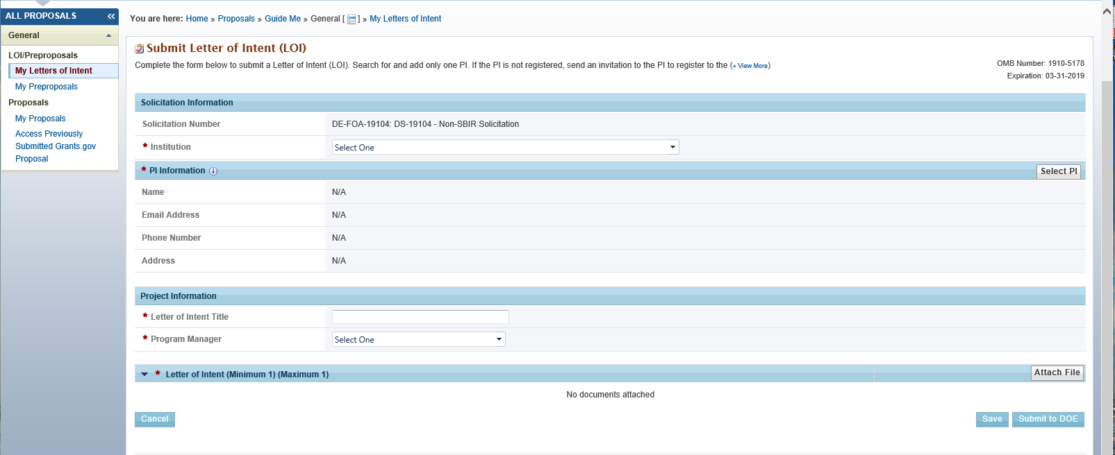Click the Attach File button
The width and height of the screenshot is (1115, 455).
click(x=1057, y=372)
